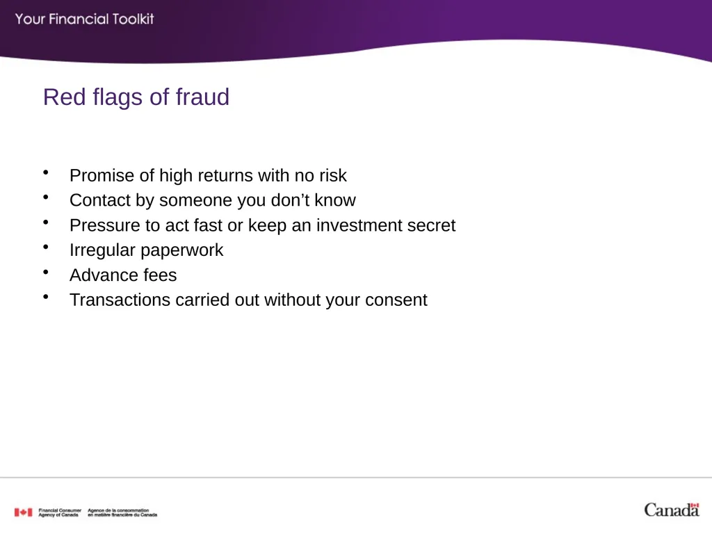Select bullet point before 'Contact by someone'
The image size is (712, 534).
coord(46,197)
